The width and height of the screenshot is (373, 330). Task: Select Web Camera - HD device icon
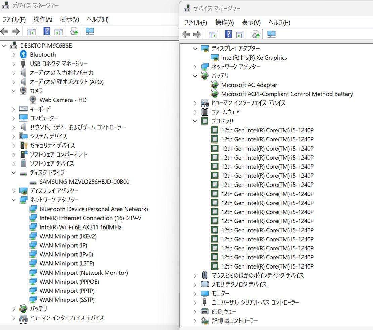(x=33, y=100)
